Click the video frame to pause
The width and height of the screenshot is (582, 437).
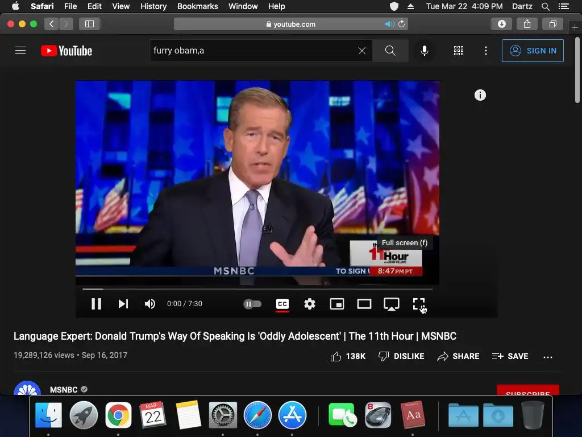coord(257,182)
